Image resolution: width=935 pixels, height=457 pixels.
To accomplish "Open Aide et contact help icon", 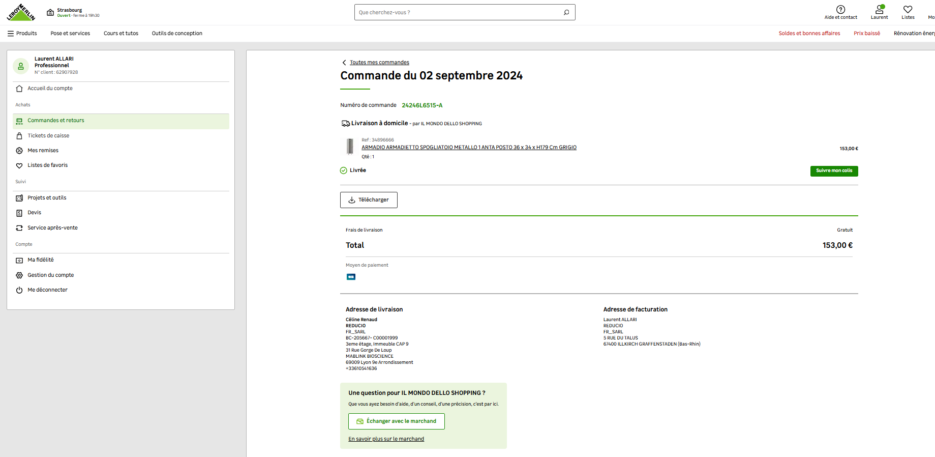I will point(840,10).
